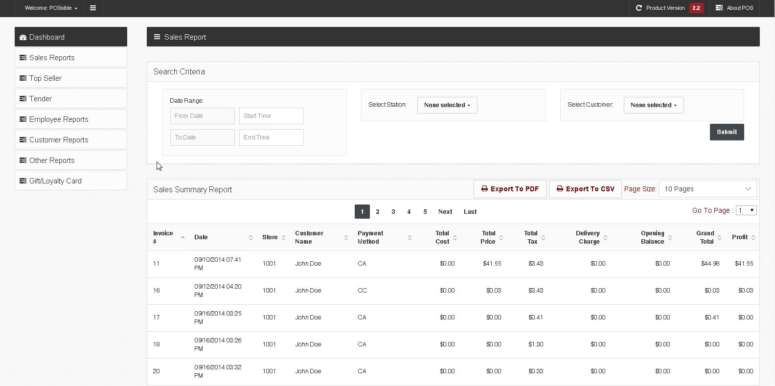The image size is (775, 386).
Task: Click invoice number 20 cell
Action: (157, 371)
